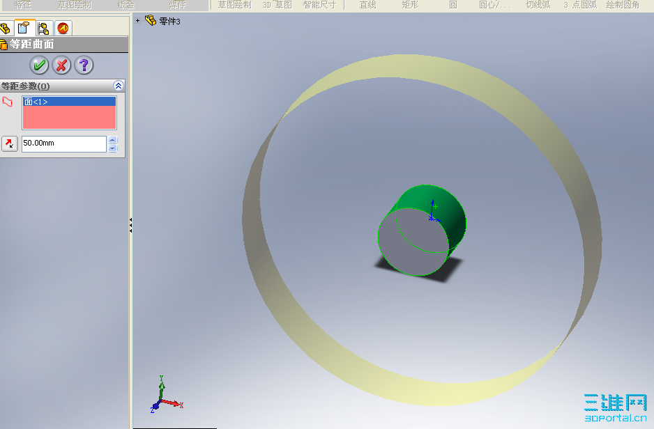
Task: Open the 焊件 tab
Action: (178, 5)
